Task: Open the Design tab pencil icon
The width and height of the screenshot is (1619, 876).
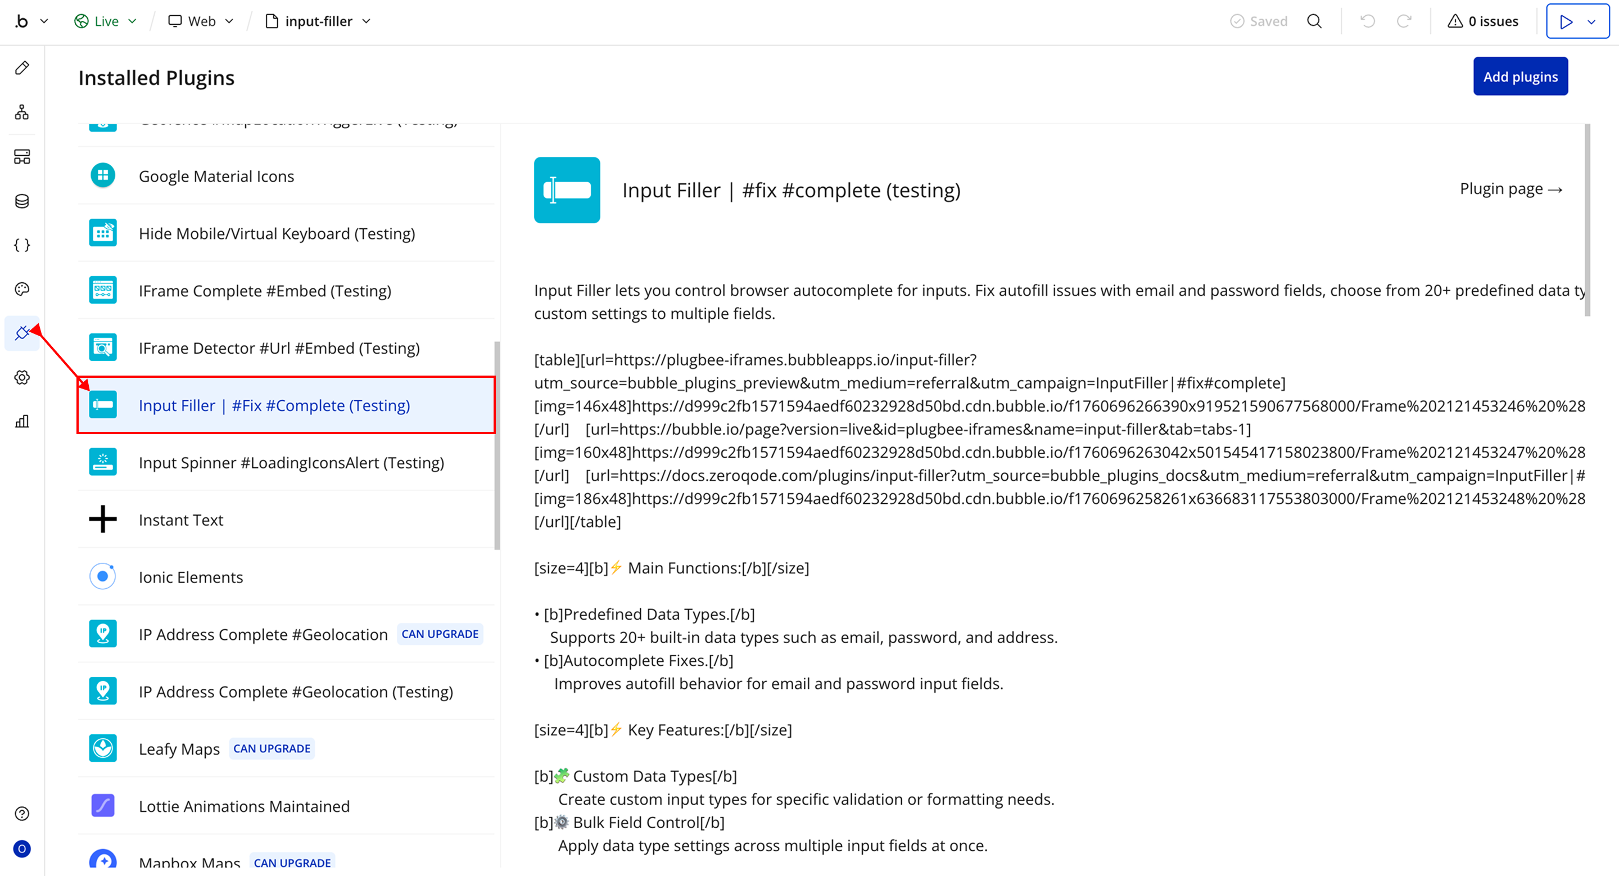Action: (x=22, y=68)
